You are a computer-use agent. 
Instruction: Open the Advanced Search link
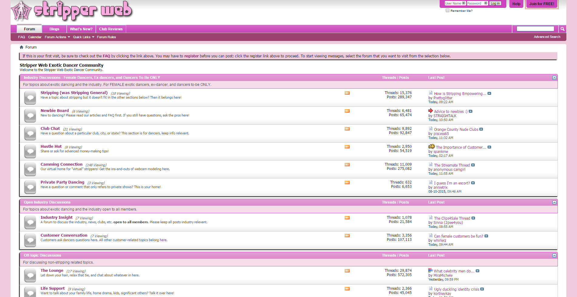[547, 37]
